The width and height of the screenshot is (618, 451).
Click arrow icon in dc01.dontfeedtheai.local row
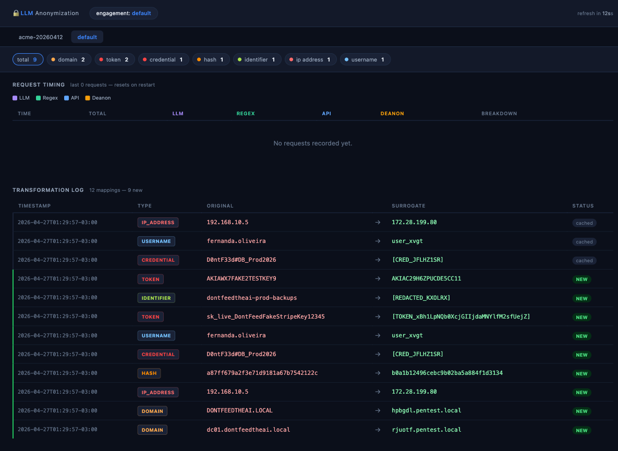coord(378,430)
